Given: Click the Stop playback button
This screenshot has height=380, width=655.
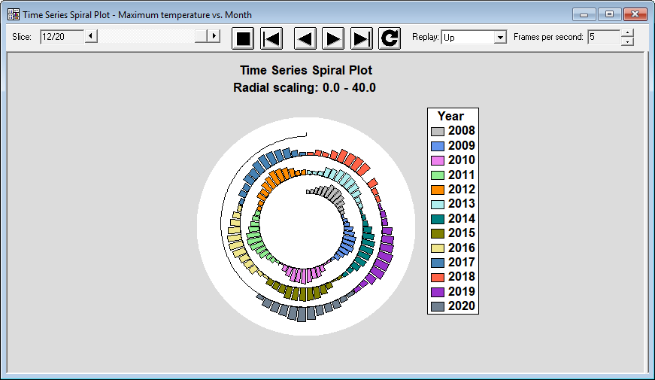Looking at the screenshot, I should click(242, 38).
